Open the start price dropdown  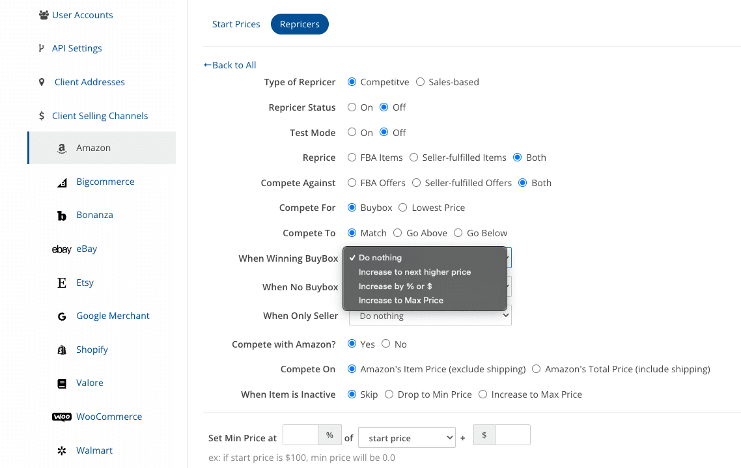(x=407, y=438)
